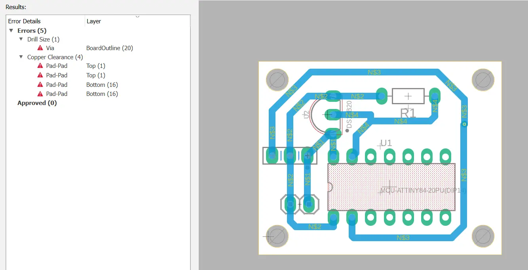Select the bottom-left mounting hole on board

(277, 236)
